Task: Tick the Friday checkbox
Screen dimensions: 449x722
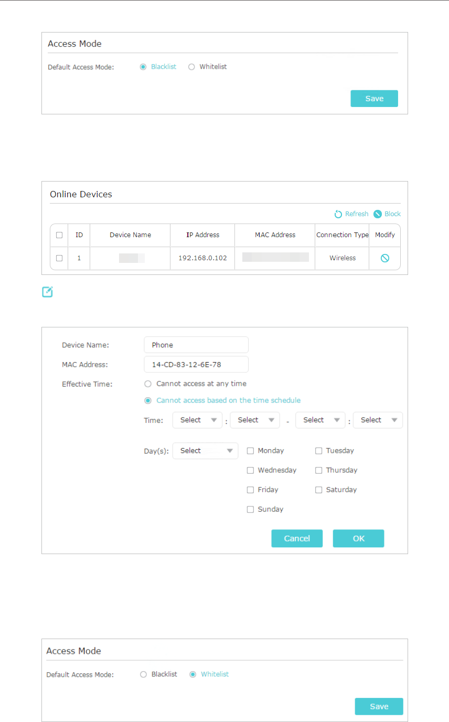Action: (250, 490)
